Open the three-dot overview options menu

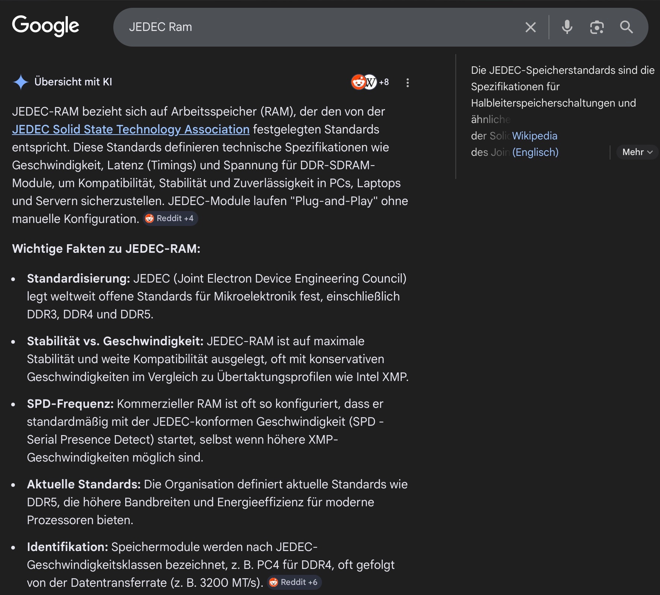(x=407, y=83)
